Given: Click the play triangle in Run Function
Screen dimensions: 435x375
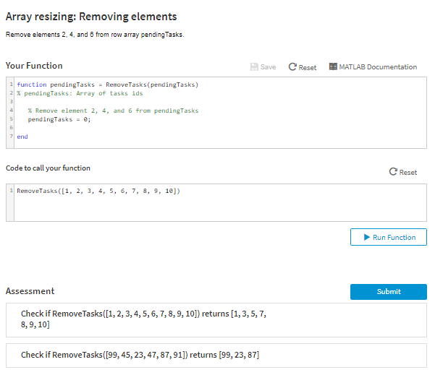Looking at the screenshot, I should click(367, 237).
